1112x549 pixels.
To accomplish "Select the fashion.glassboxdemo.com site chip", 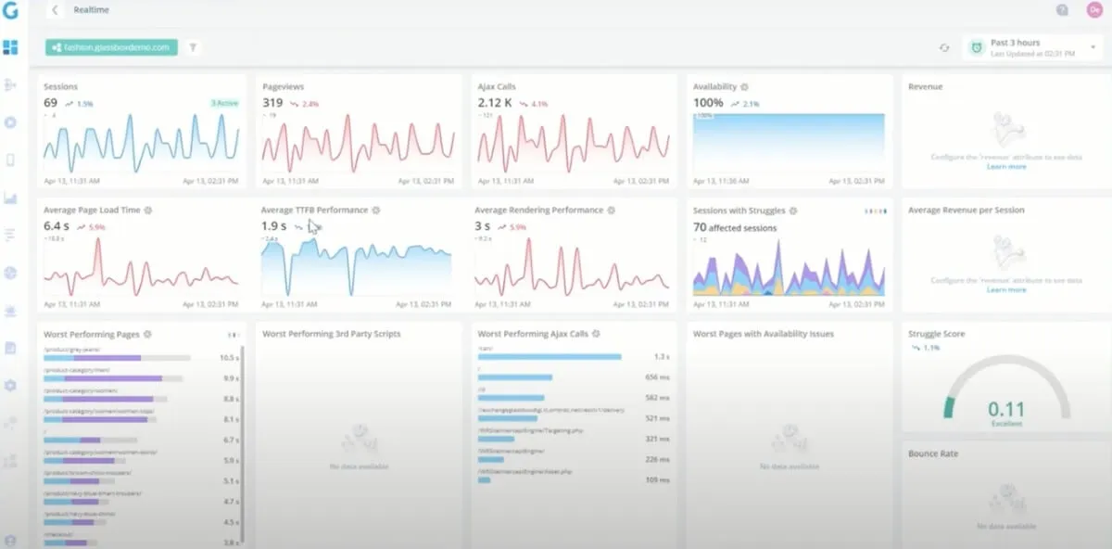I will pyautogui.click(x=111, y=47).
